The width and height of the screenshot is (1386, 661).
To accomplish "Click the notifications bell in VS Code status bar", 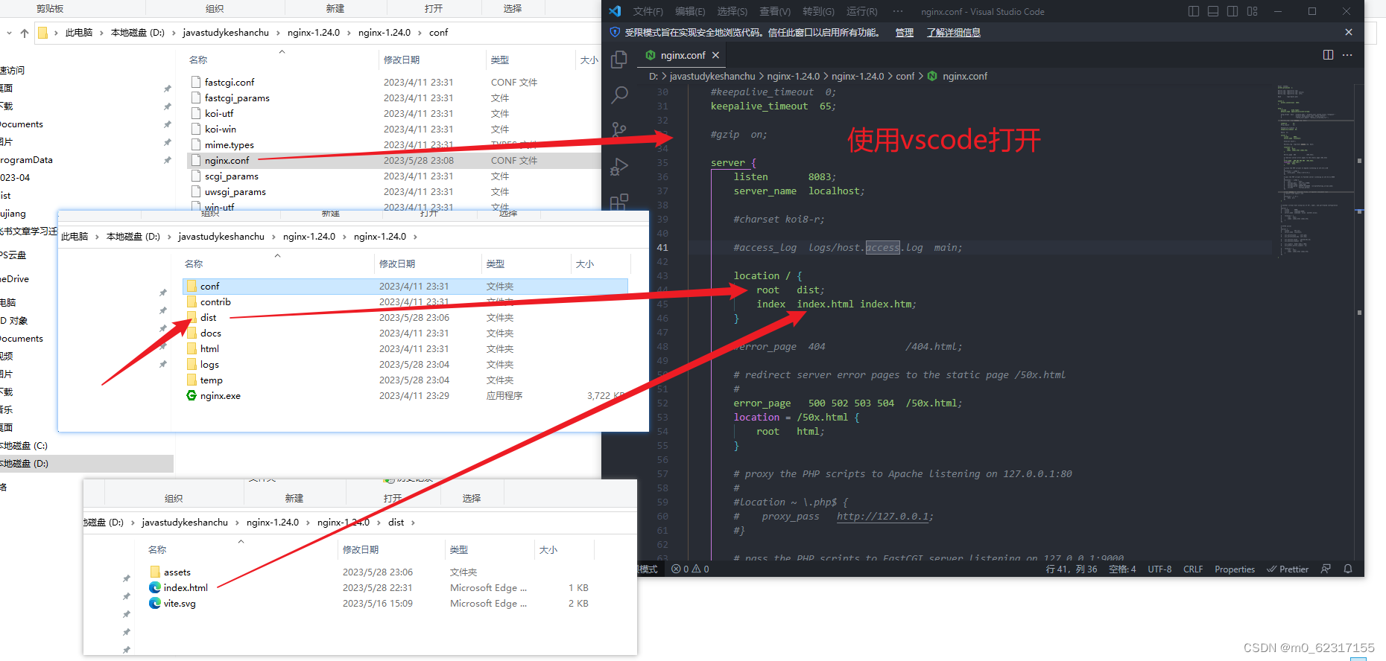I will pyautogui.click(x=1348, y=569).
